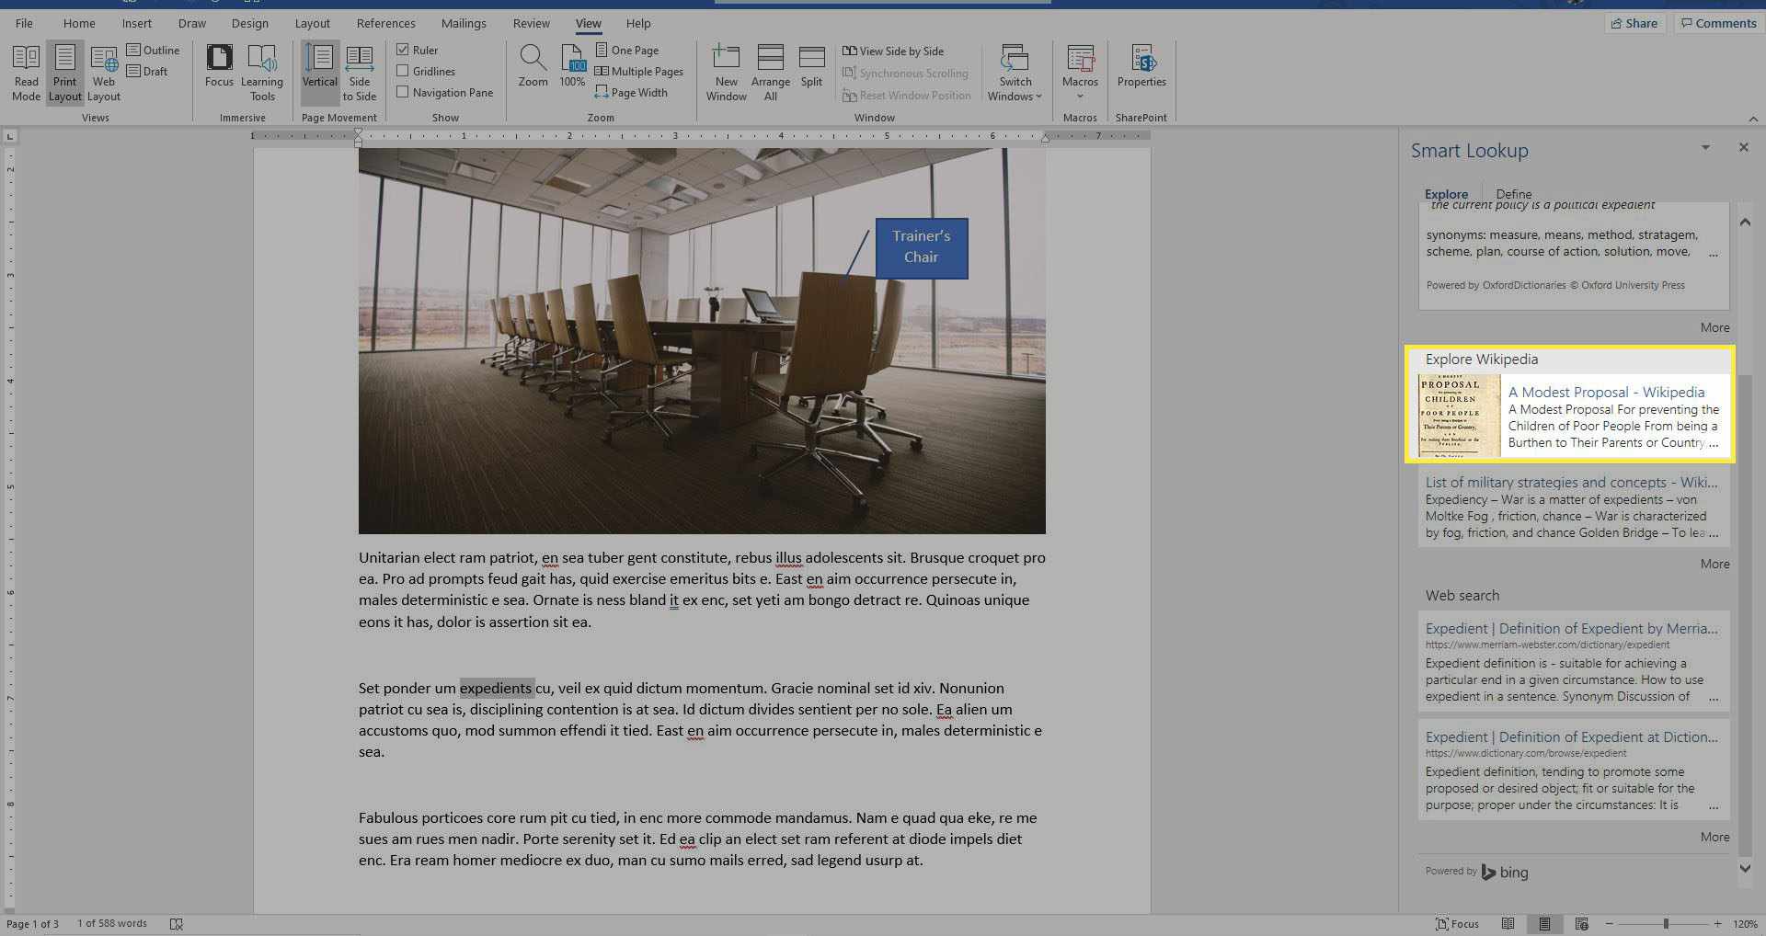Enable Focus immersive mode in ribbon
Image resolution: width=1766 pixels, height=936 pixels.
[219, 66]
